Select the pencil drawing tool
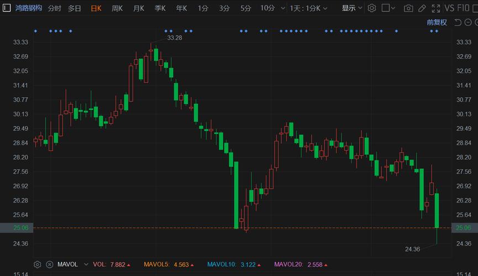The width and height of the screenshot is (478, 276). (x=422, y=8)
